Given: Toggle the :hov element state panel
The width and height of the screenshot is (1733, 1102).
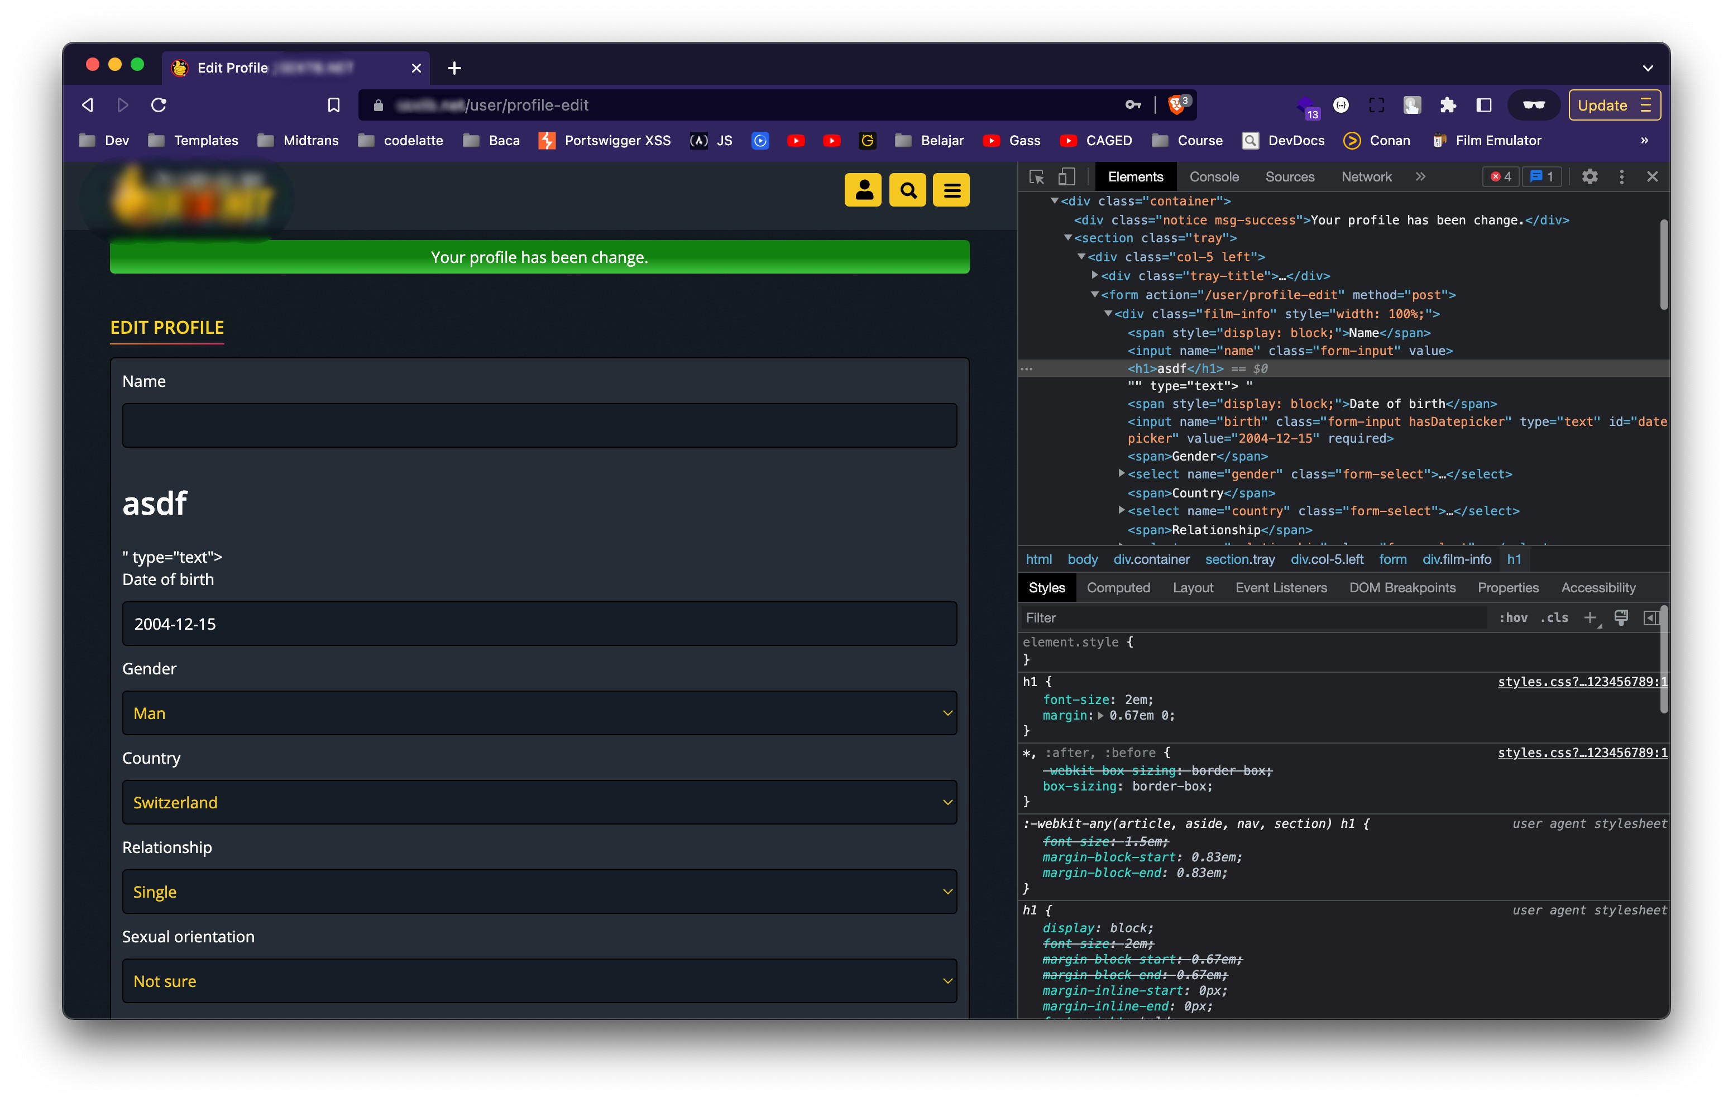Looking at the screenshot, I should (x=1513, y=617).
